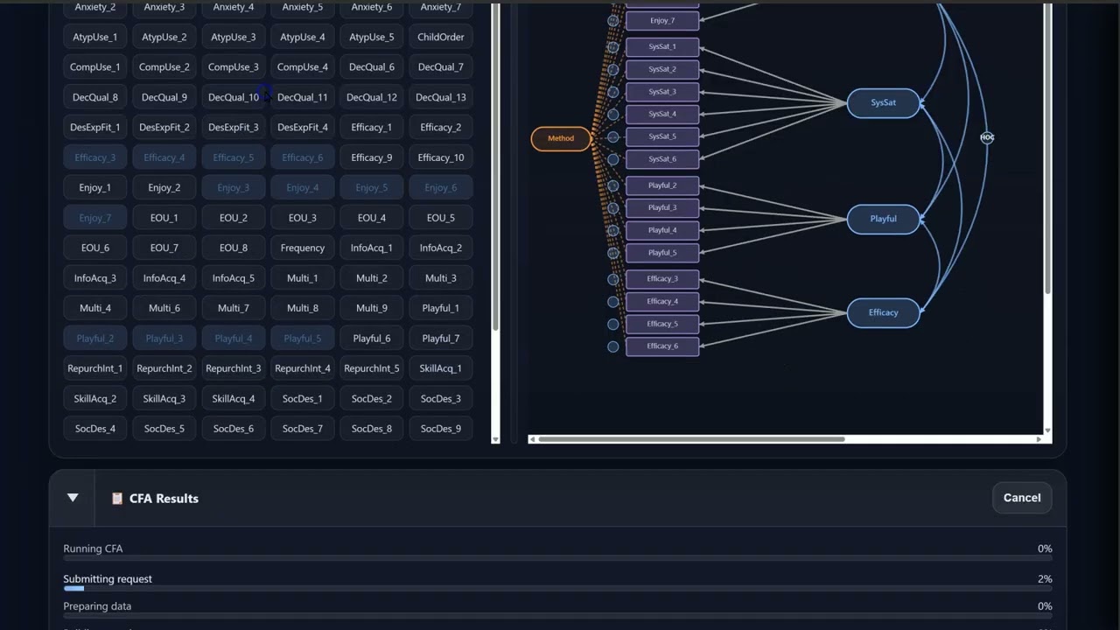The width and height of the screenshot is (1120, 630).
Task: Select the Frequency variable chip
Action: click(x=303, y=248)
